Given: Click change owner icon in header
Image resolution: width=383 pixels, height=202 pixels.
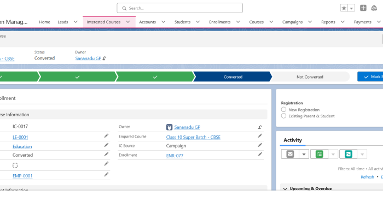Looking at the screenshot, I should (x=105, y=58).
